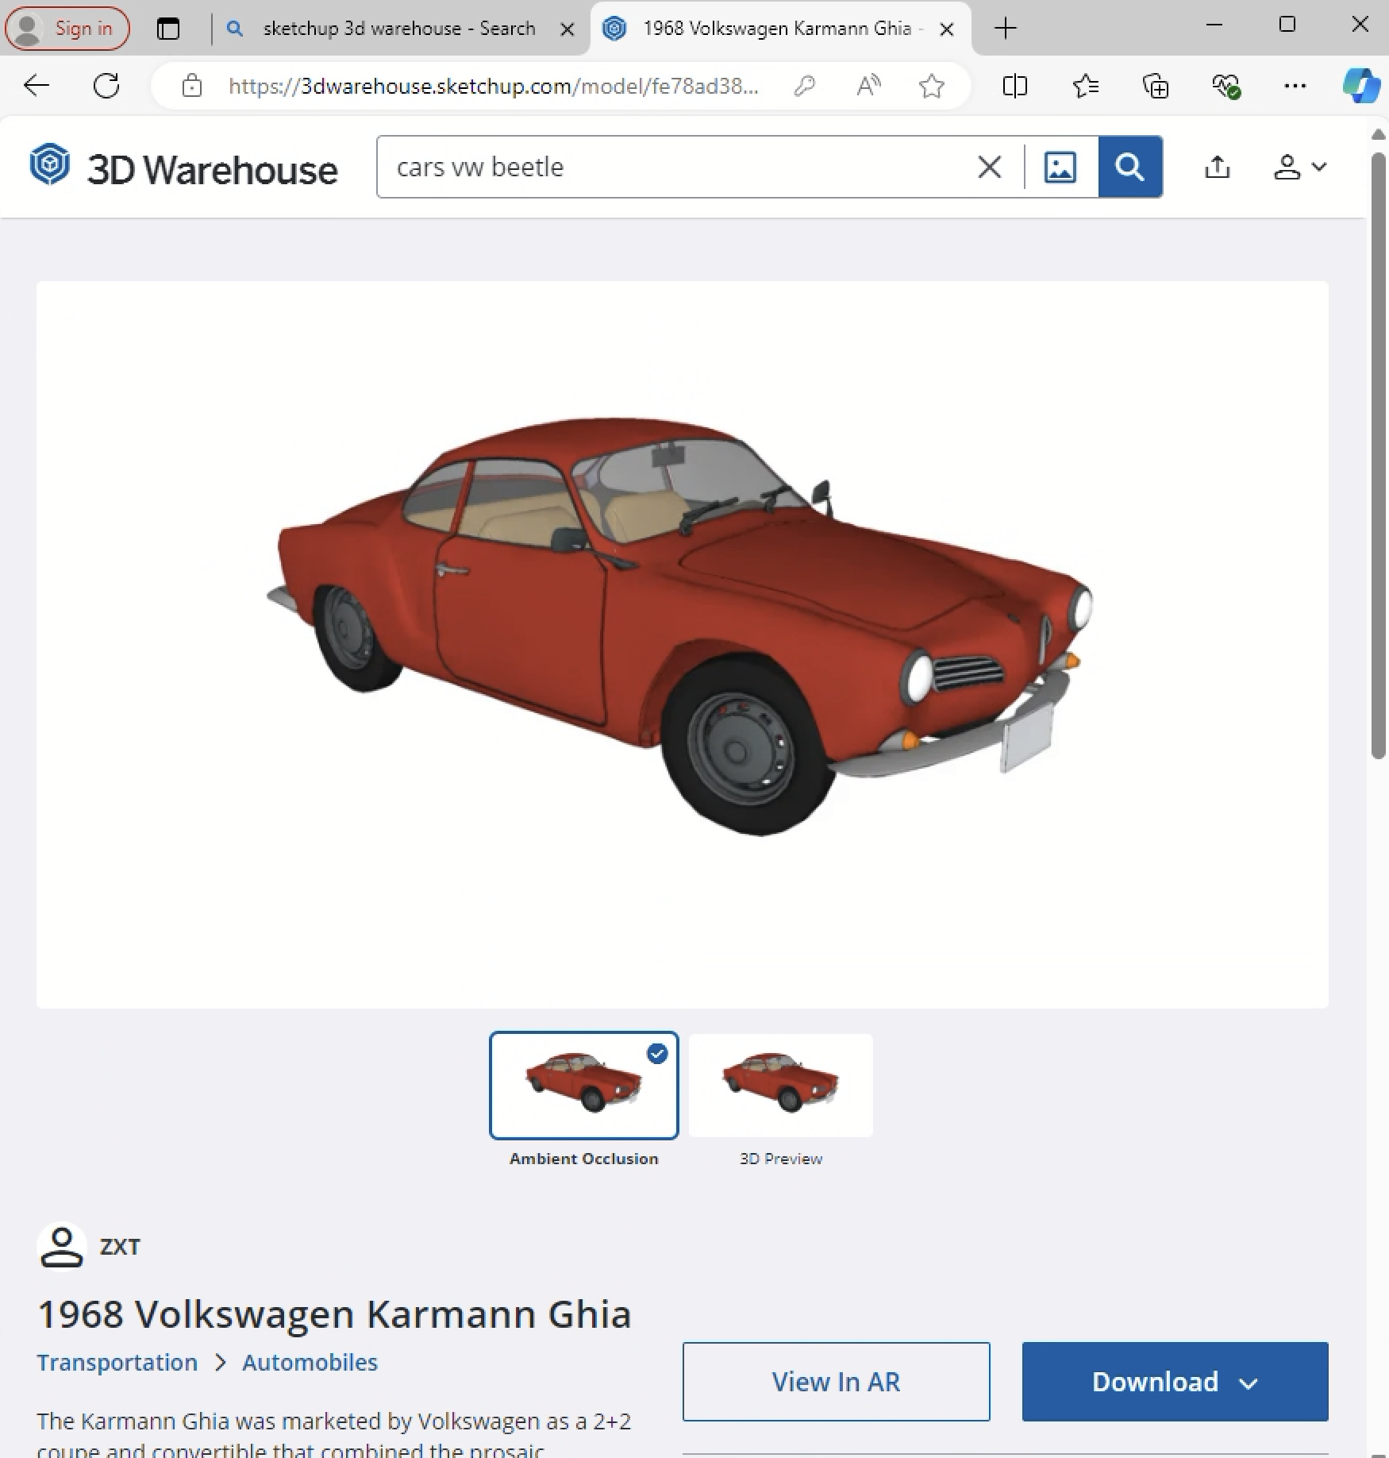Open the upload model icon

point(1217,167)
